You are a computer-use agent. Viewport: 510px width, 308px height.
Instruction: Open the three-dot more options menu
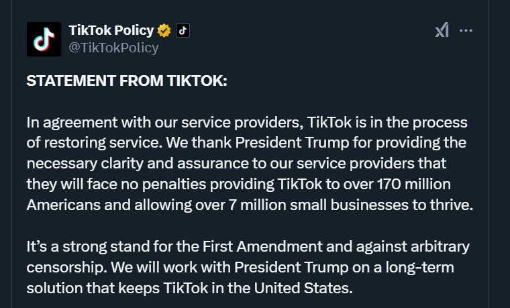point(466,31)
